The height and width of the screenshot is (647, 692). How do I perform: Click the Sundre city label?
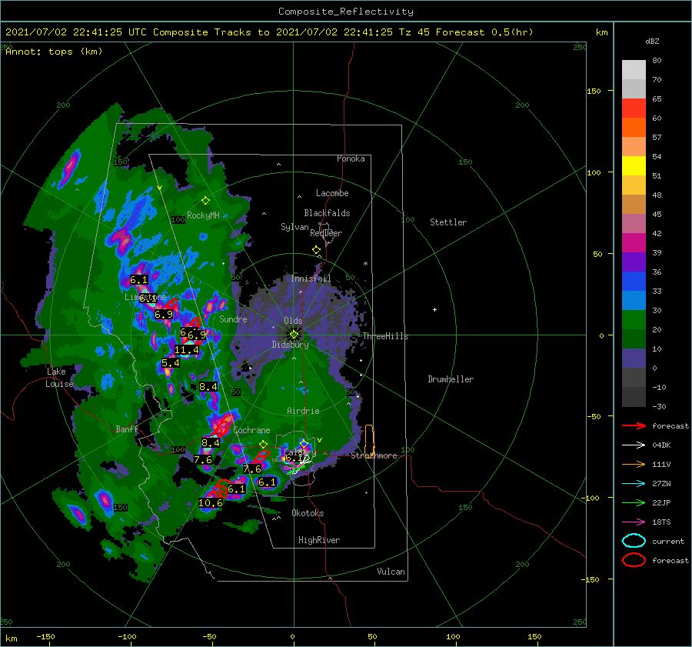click(x=233, y=319)
